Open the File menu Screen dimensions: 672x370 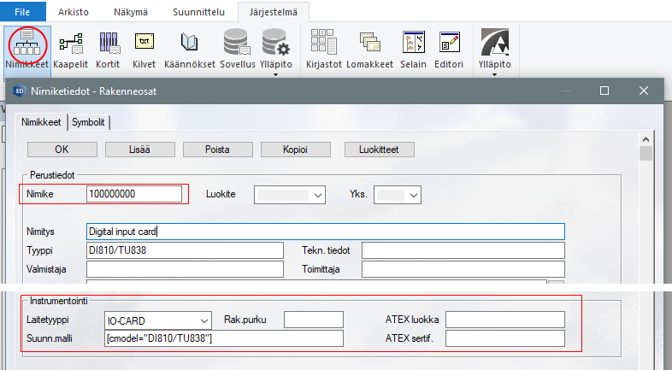[23, 12]
